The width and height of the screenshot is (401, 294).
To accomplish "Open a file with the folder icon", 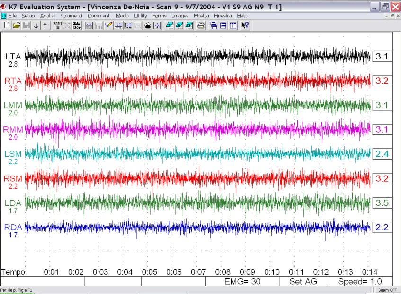I will click(x=17, y=25).
